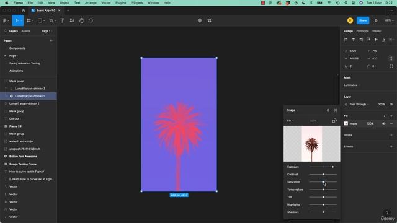Open the help question mark button
This screenshot has width=397, height=223.
387,212
